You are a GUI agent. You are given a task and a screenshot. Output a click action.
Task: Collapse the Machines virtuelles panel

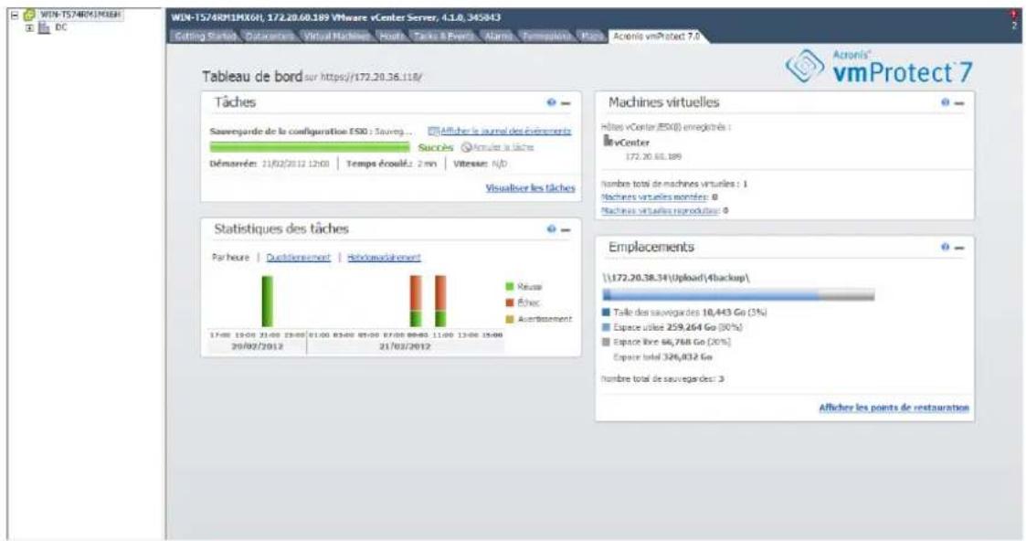pos(959,103)
